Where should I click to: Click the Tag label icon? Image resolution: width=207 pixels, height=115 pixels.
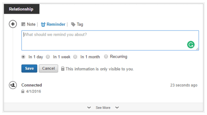[x=73, y=24]
